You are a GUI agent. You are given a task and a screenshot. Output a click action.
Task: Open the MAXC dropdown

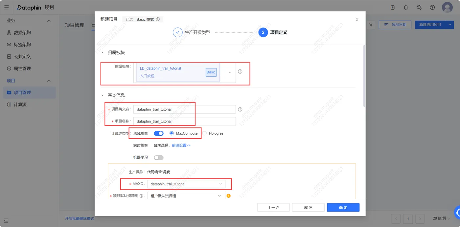(x=186, y=184)
